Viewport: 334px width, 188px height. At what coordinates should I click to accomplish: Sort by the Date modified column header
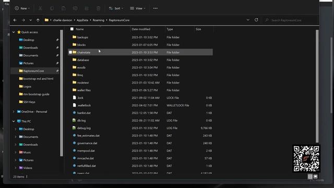click(141, 29)
